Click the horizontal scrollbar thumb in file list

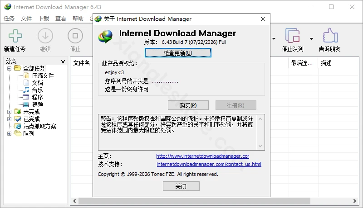click(194, 201)
